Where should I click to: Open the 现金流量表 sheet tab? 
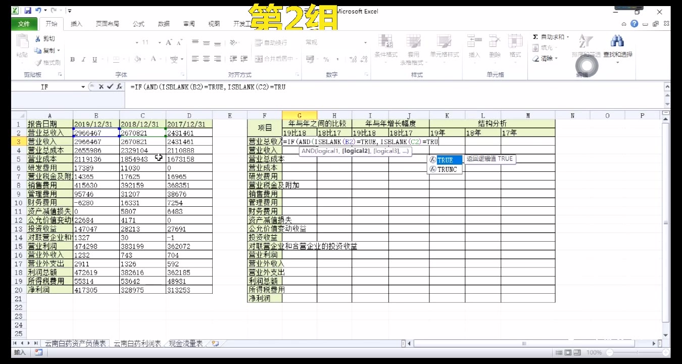(185, 344)
